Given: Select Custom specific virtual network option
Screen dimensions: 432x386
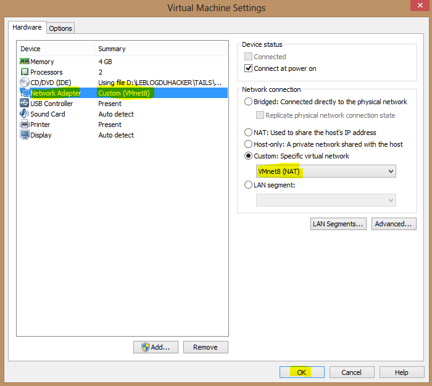Looking at the screenshot, I should 248,156.
